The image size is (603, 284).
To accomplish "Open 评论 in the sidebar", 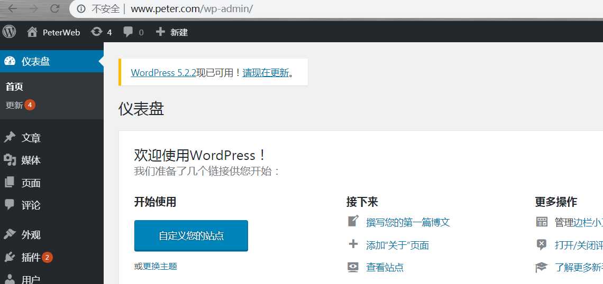I will click(x=31, y=205).
